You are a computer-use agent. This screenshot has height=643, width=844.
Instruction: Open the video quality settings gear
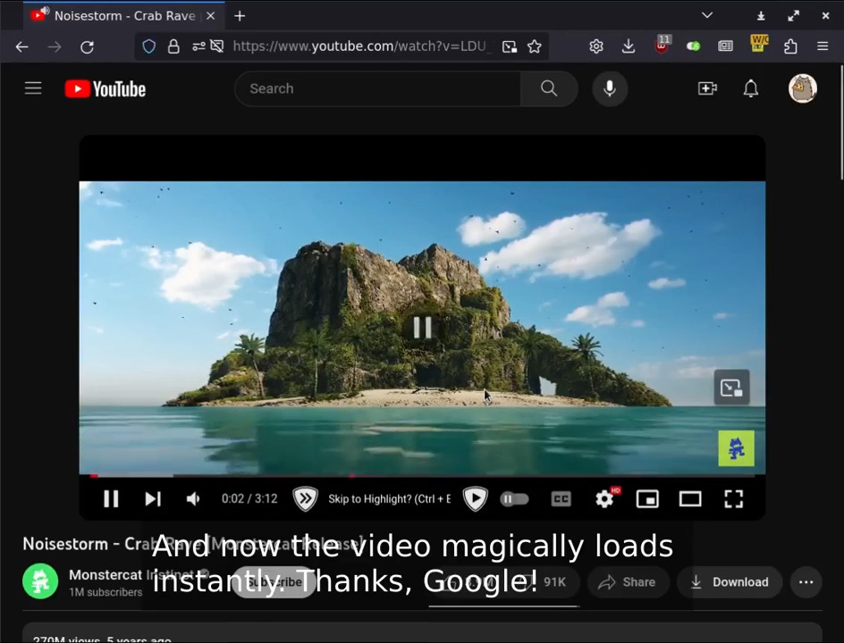(x=605, y=499)
